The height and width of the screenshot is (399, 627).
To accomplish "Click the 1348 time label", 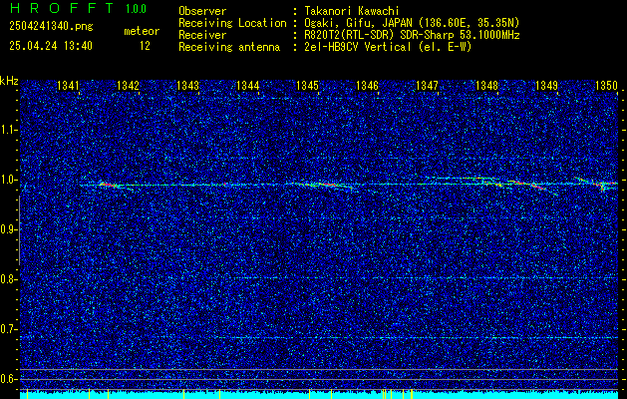I will pos(487,85).
